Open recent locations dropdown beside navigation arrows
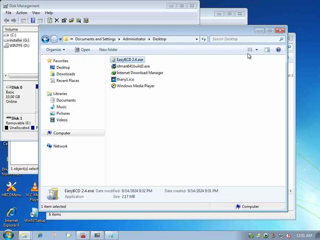This screenshot has width=320, height=240. pos(60,39)
